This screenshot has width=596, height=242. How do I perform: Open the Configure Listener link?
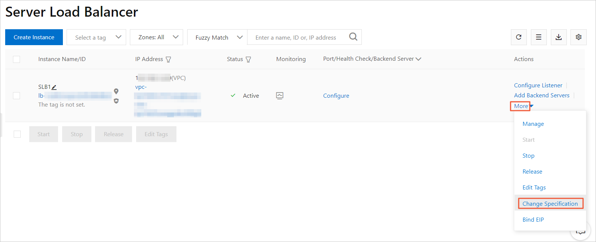click(538, 85)
